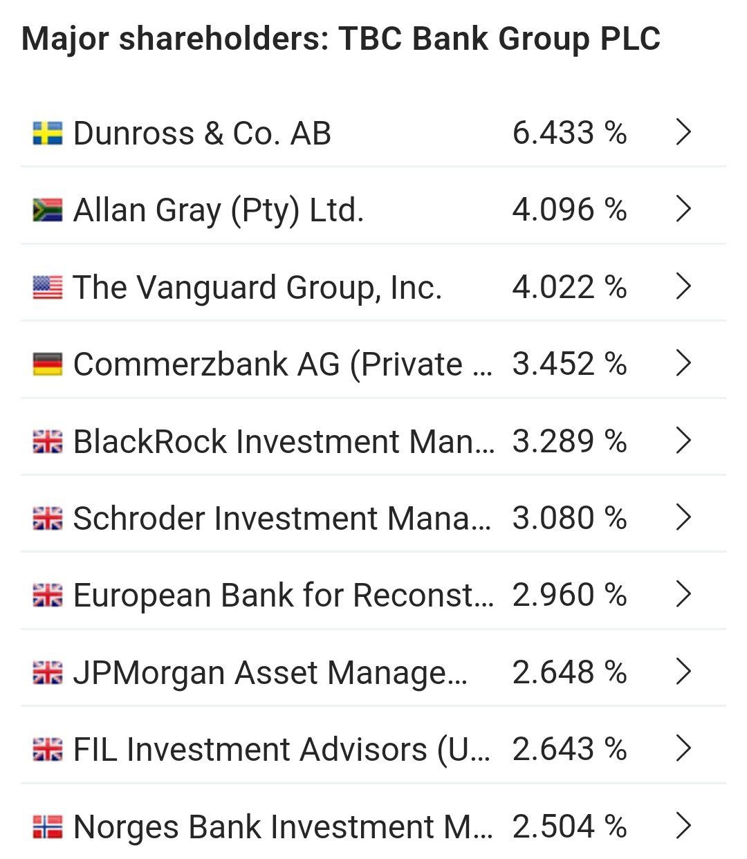
Task: Open The Vanguard Group, Inc. link
Action: tap(257, 287)
